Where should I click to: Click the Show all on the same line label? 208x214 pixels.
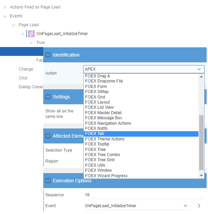(x=59, y=114)
